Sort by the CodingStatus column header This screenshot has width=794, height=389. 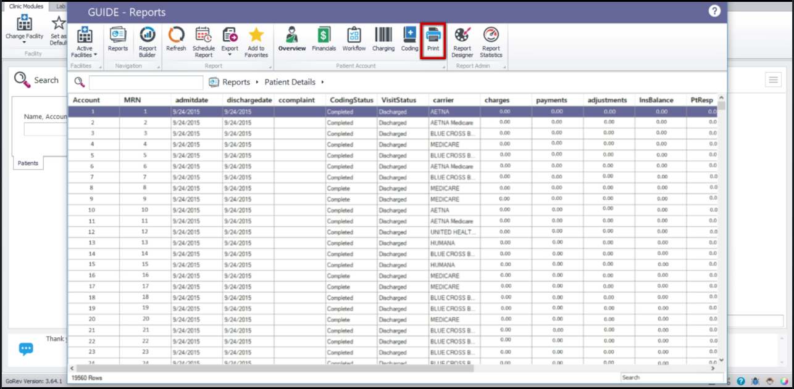click(x=351, y=100)
